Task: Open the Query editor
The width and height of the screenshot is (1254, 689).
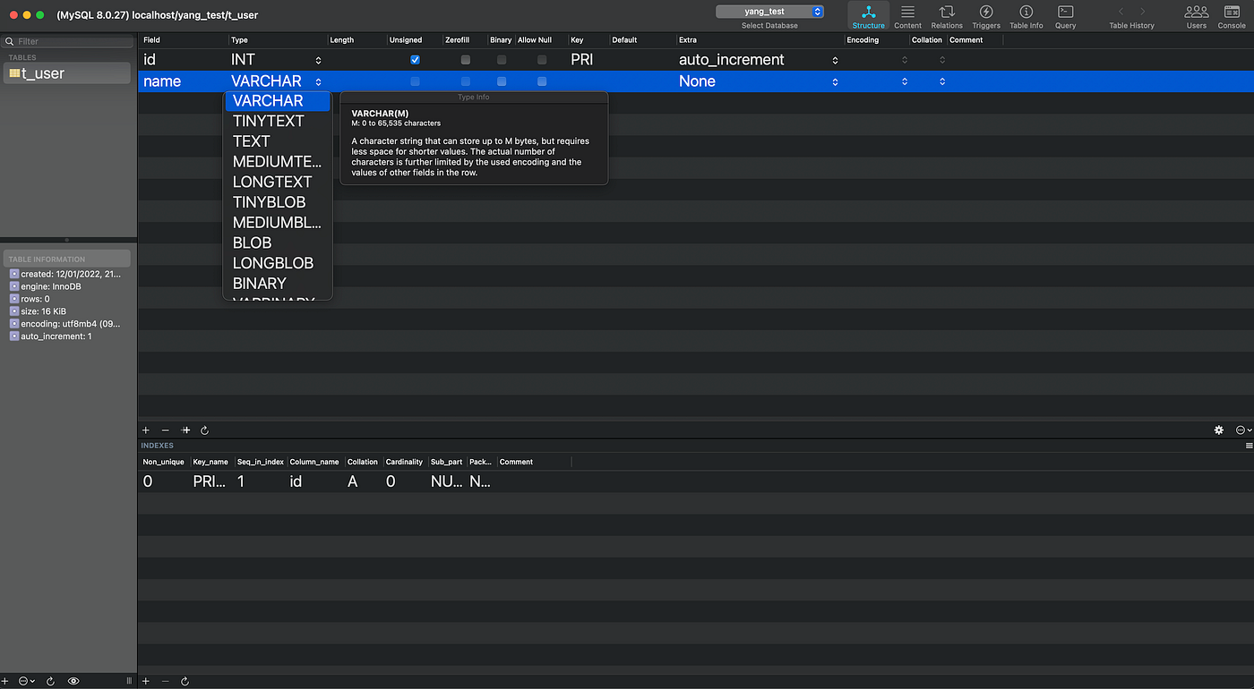Action: 1064,15
